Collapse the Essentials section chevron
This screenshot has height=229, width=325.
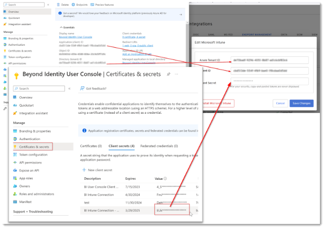click(x=61, y=27)
